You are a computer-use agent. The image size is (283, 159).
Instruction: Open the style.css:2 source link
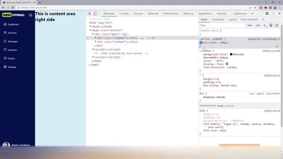272,111
